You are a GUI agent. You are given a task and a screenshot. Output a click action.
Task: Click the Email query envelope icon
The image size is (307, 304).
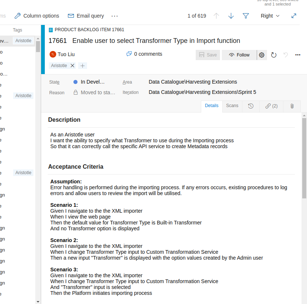pyautogui.click(x=71, y=16)
